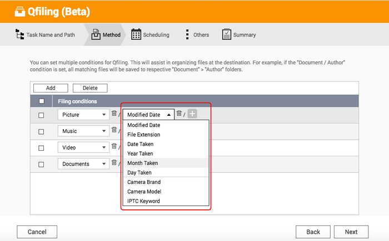Collapse the Modified Date dropdown
The image size is (389, 241).
[x=148, y=115]
